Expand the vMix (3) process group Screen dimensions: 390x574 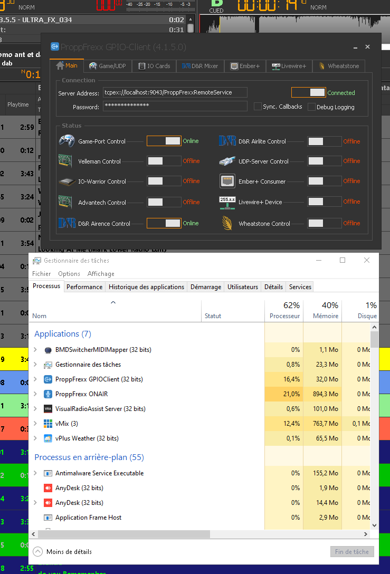point(35,424)
